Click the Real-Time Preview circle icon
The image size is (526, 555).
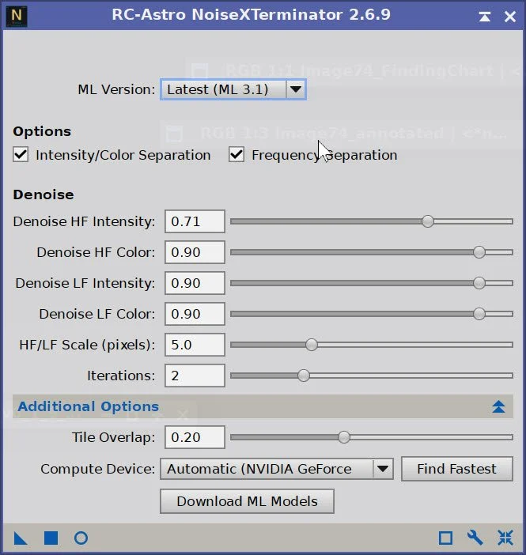tap(81, 538)
